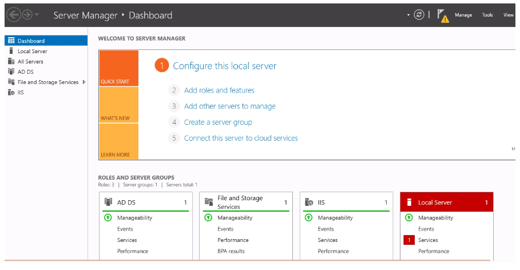Open the What's New tile
The image size is (520, 270).
(119, 105)
